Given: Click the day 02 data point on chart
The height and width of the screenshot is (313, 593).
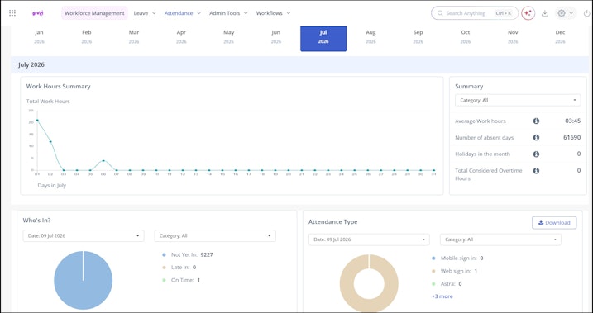Looking at the screenshot, I should pyautogui.click(x=50, y=141).
